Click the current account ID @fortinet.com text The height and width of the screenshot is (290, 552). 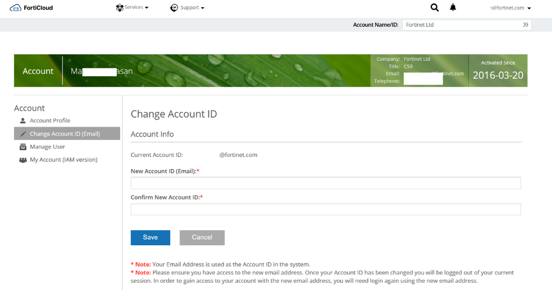(x=238, y=155)
